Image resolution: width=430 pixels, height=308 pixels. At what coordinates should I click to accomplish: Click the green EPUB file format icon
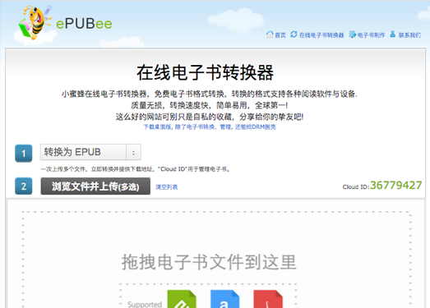(x=182, y=299)
